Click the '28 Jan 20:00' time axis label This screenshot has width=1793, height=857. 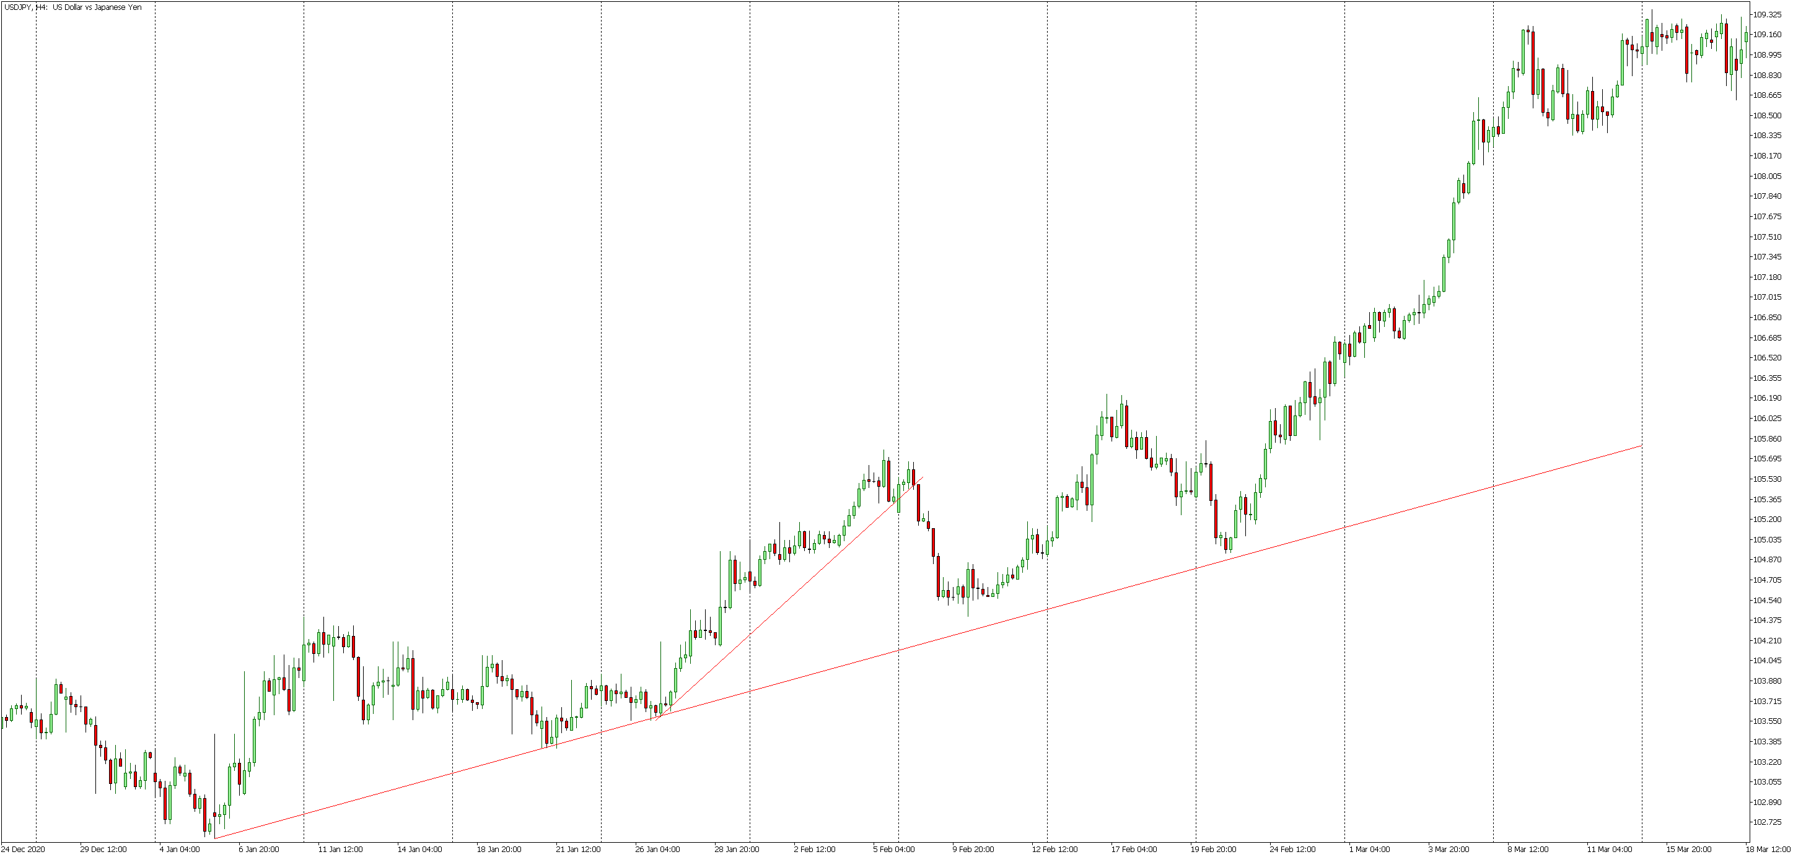tap(737, 850)
